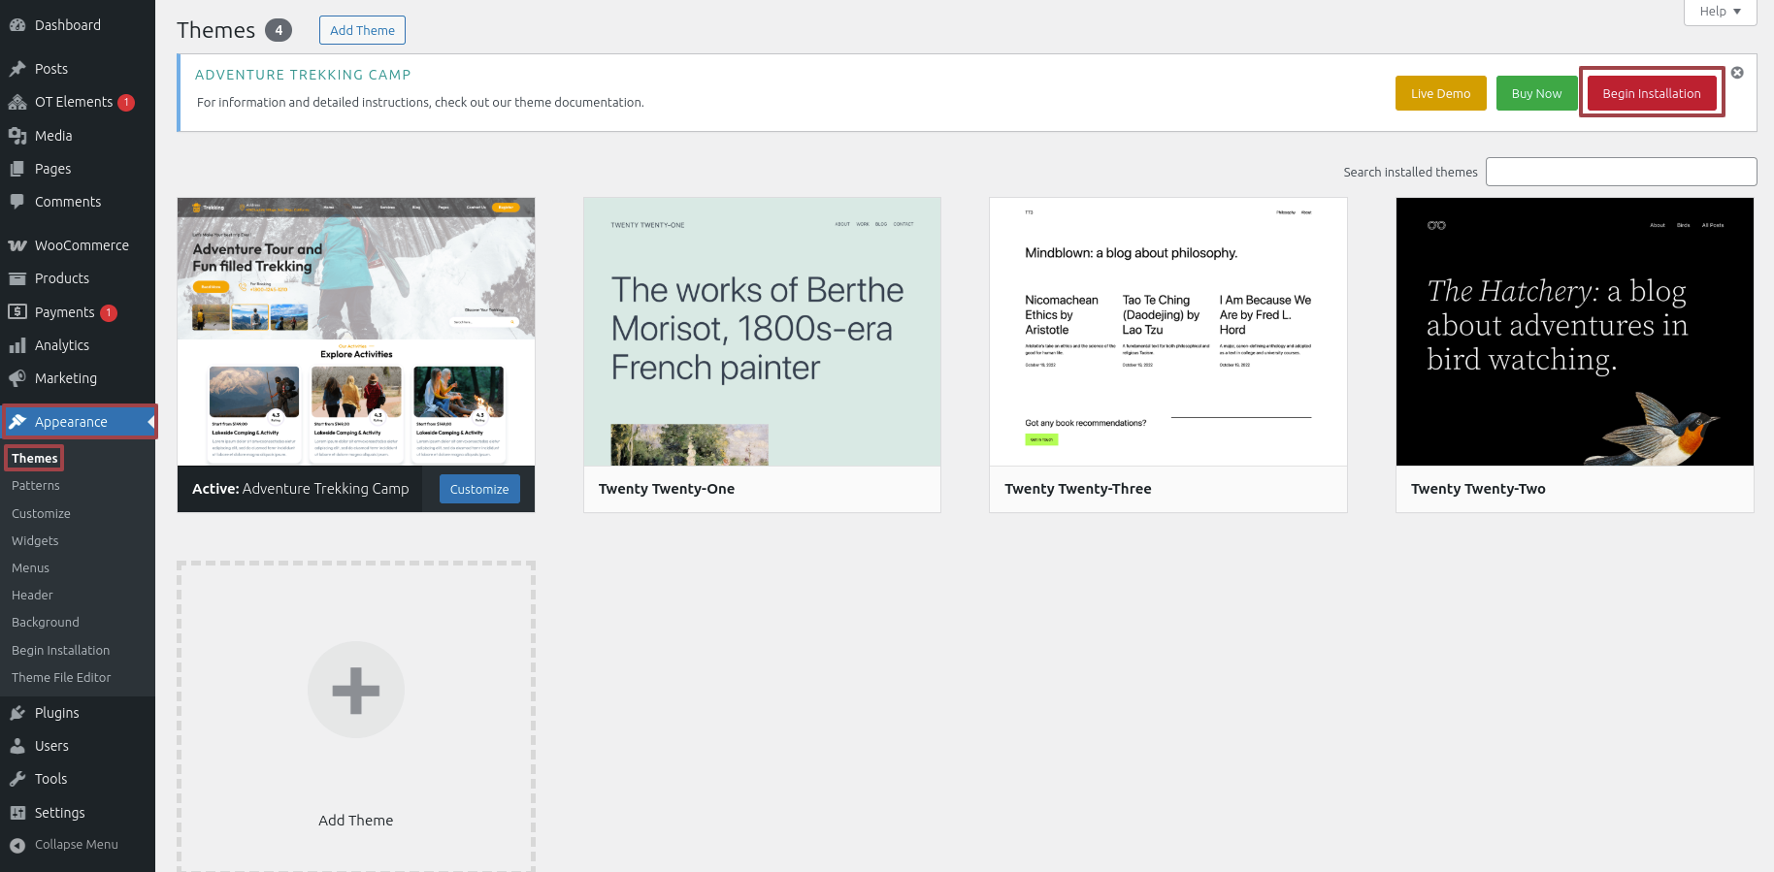Select the Adventure Trekking Camp theme screenshot
This screenshot has height=872, width=1774.
pyautogui.click(x=356, y=332)
